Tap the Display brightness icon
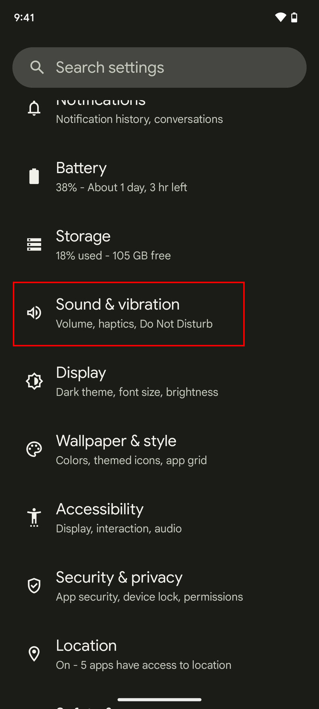This screenshot has height=709, width=319. coord(34,381)
